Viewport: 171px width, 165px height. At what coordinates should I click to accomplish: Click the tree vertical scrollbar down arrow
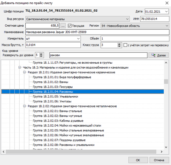[x=166, y=147]
